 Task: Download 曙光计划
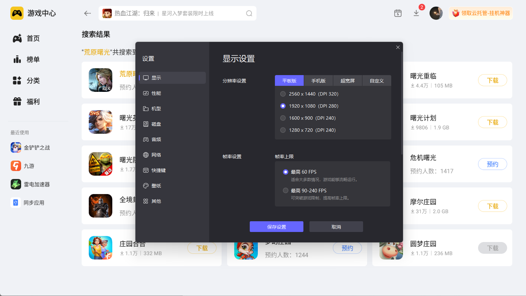pyautogui.click(x=492, y=122)
